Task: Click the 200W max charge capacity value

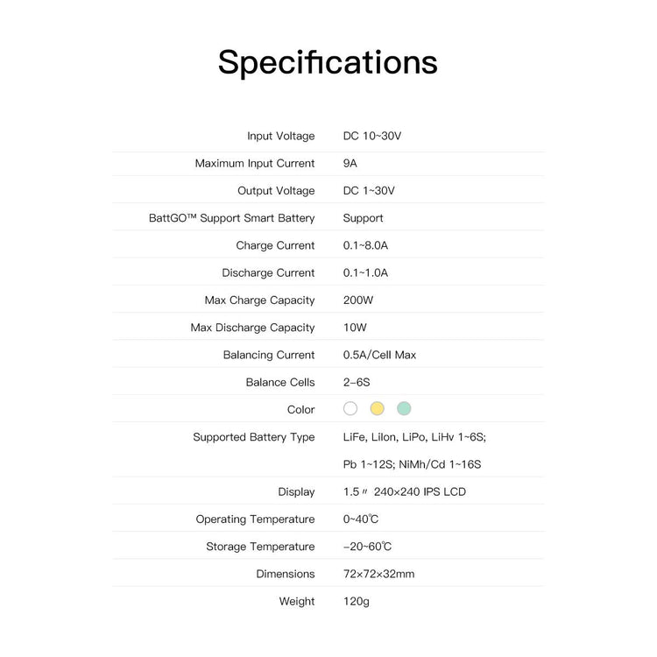Action: pos(357,300)
